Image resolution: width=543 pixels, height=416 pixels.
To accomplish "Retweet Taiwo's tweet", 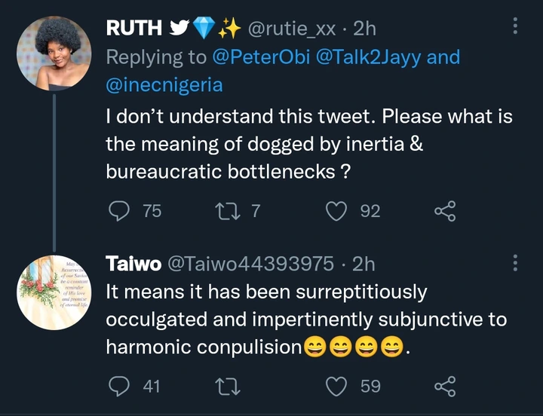I will (226, 387).
